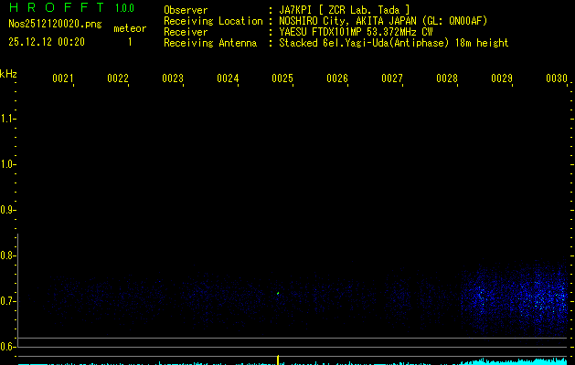Select the 0028 time marker
Image resolution: width=575 pixels, height=365 pixels.
[447, 79]
